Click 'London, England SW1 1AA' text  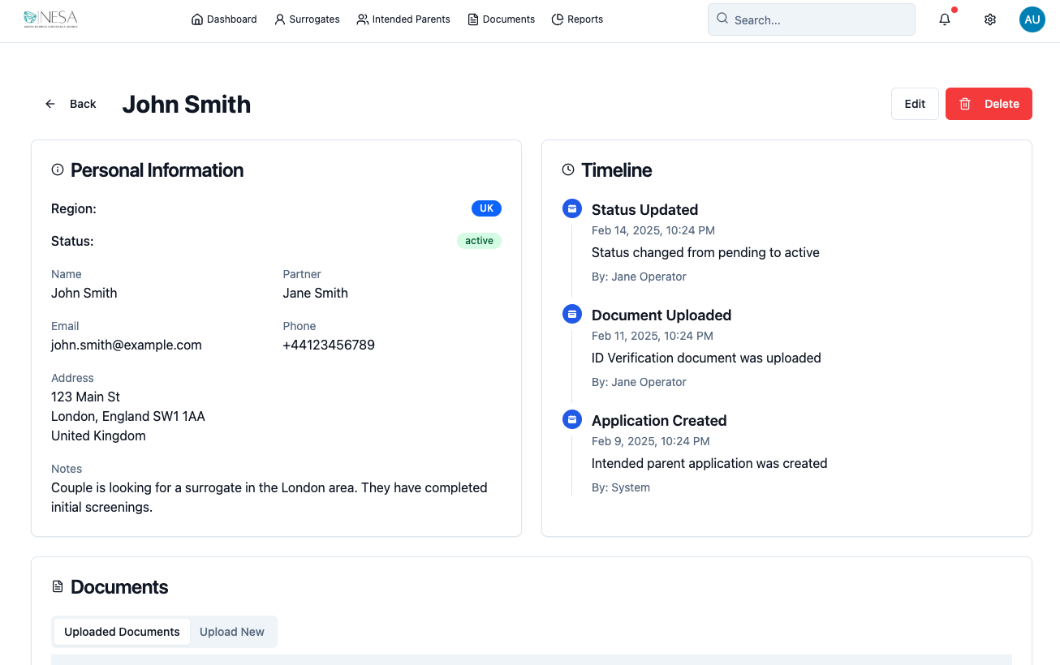click(128, 416)
